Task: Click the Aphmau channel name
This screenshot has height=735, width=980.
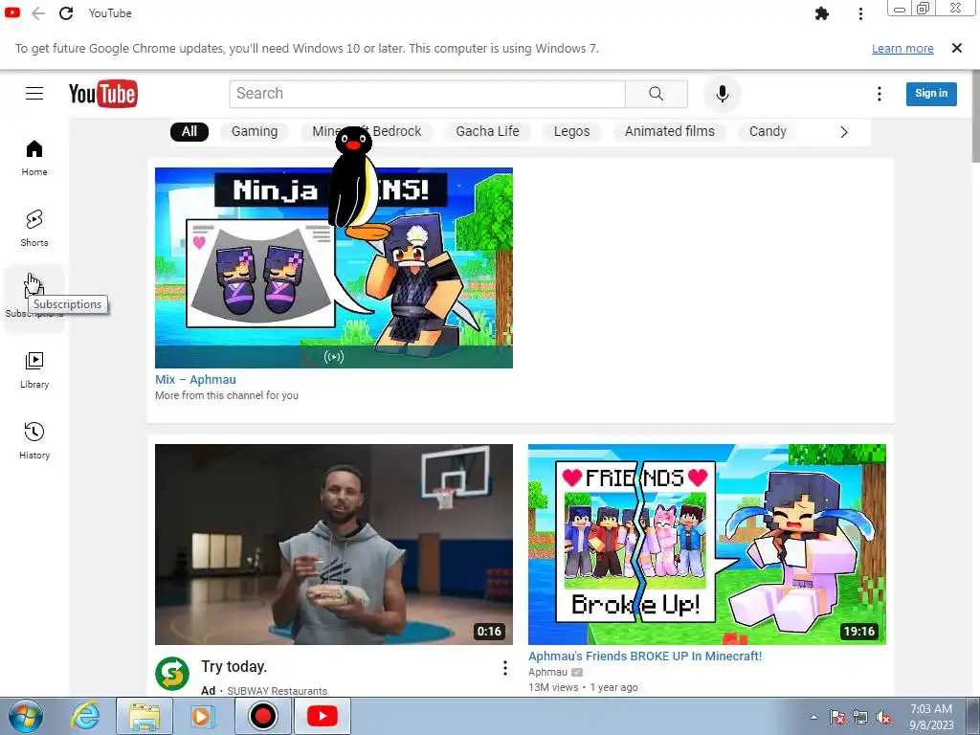Action: [x=547, y=672]
